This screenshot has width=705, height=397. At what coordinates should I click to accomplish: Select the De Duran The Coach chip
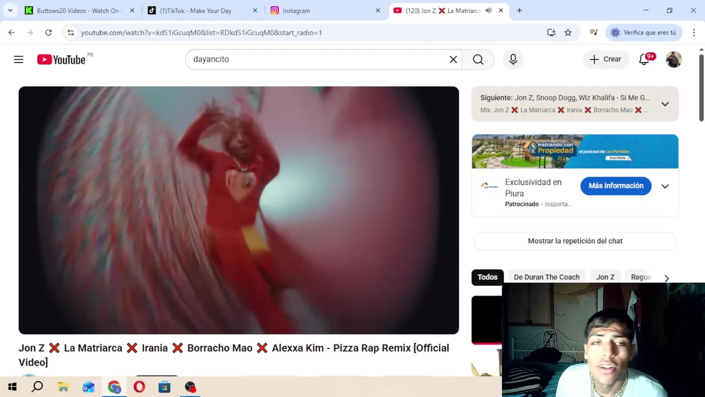click(547, 277)
